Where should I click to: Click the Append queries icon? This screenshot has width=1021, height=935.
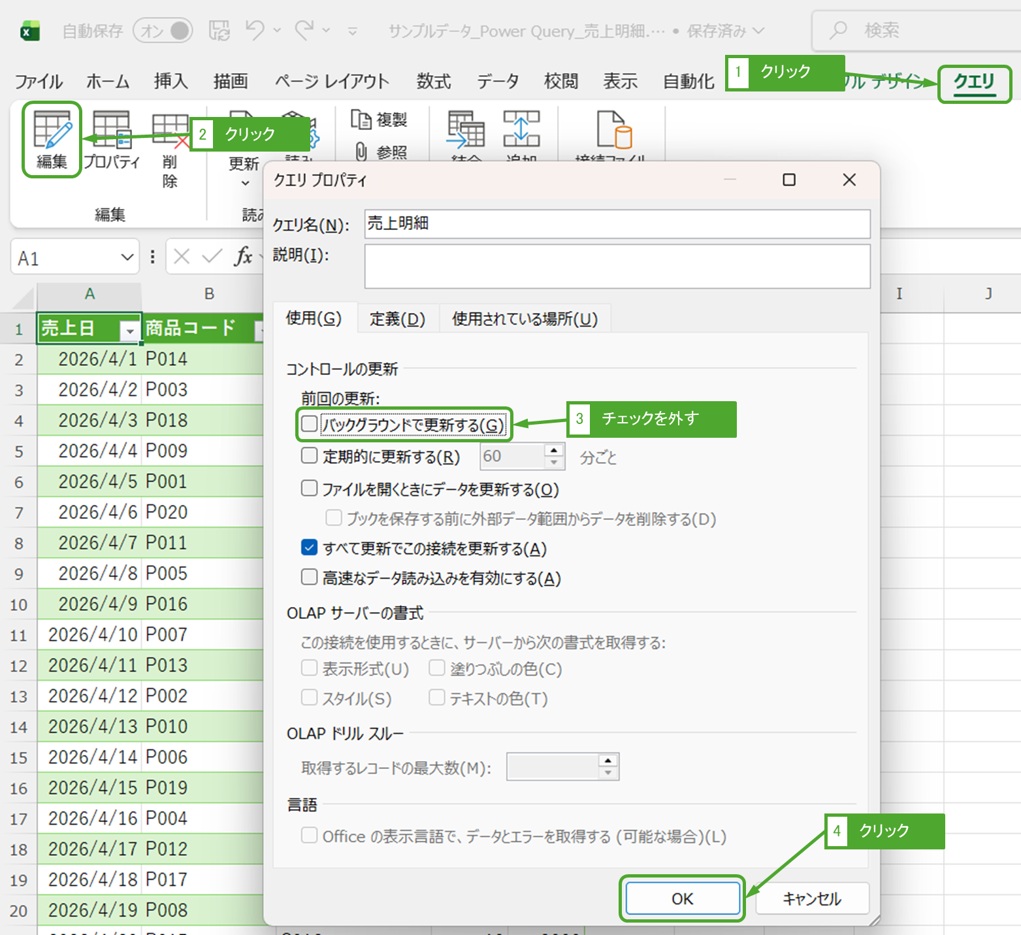click(521, 129)
